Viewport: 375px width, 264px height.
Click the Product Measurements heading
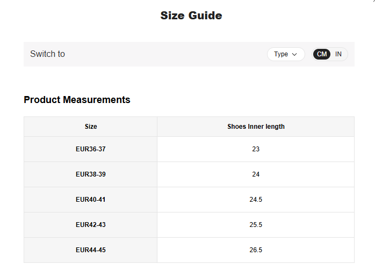click(77, 100)
